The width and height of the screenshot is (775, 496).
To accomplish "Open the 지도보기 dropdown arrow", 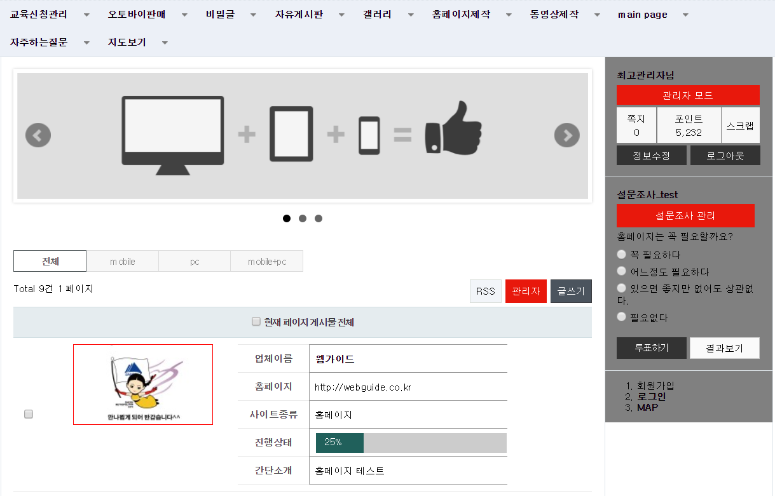I will 165,43.
